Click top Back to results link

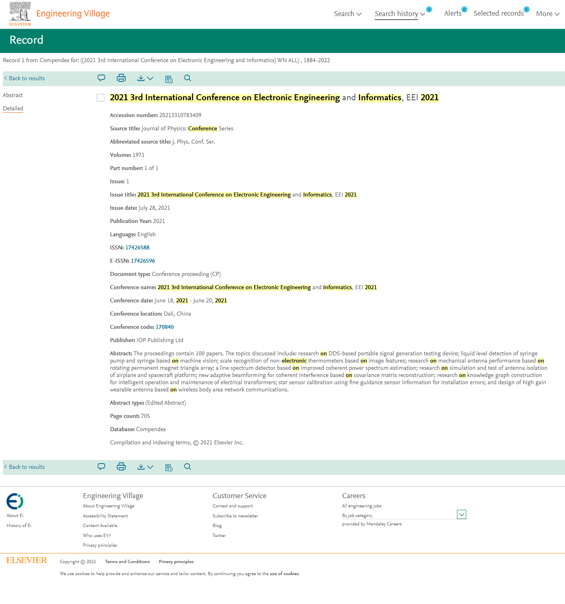point(24,78)
